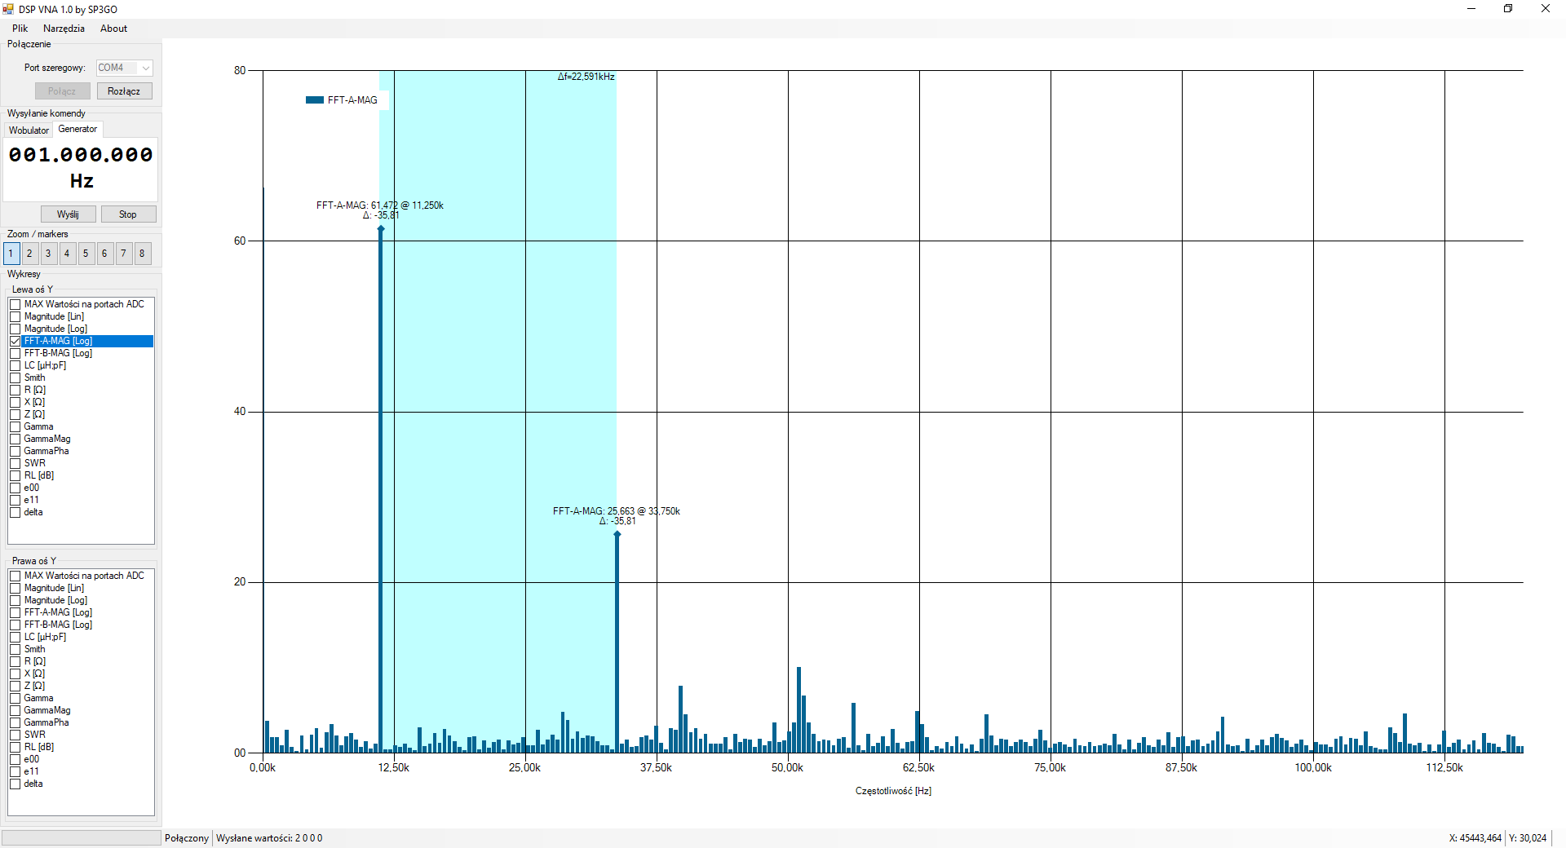Click the FFT-A-MAG legend color swatch
The height and width of the screenshot is (848, 1566).
[x=315, y=100]
